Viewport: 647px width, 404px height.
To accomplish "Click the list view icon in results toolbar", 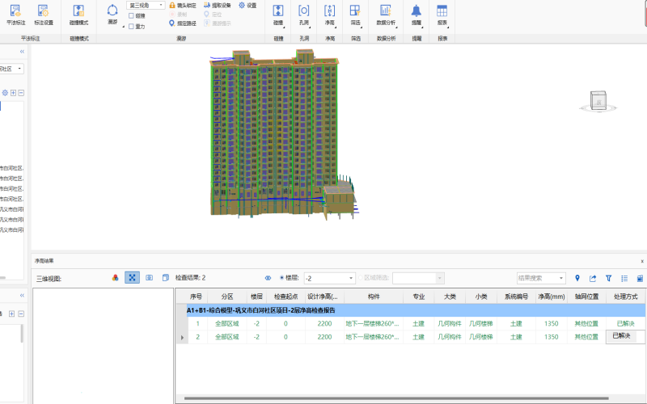I will (624, 278).
